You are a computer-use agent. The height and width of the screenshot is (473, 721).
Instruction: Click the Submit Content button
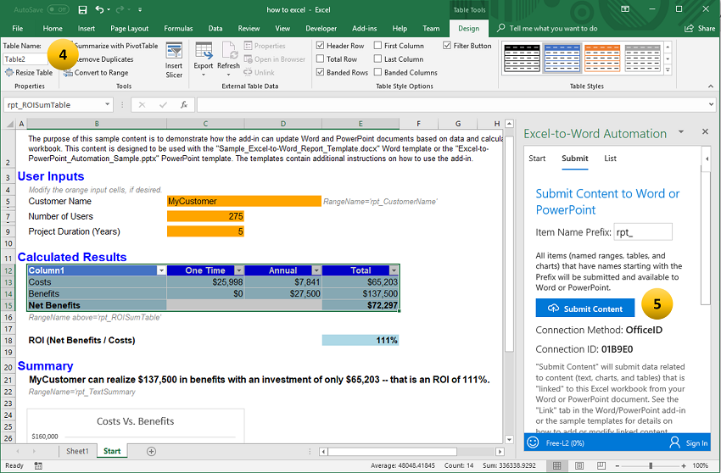[x=585, y=309]
